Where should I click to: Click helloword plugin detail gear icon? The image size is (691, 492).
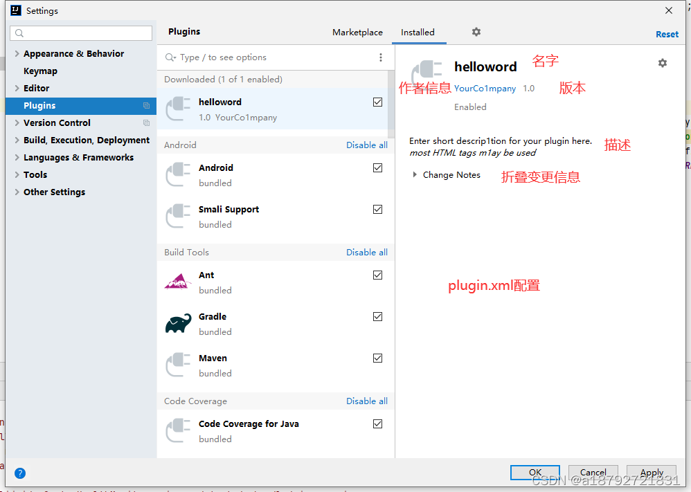[662, 63]
